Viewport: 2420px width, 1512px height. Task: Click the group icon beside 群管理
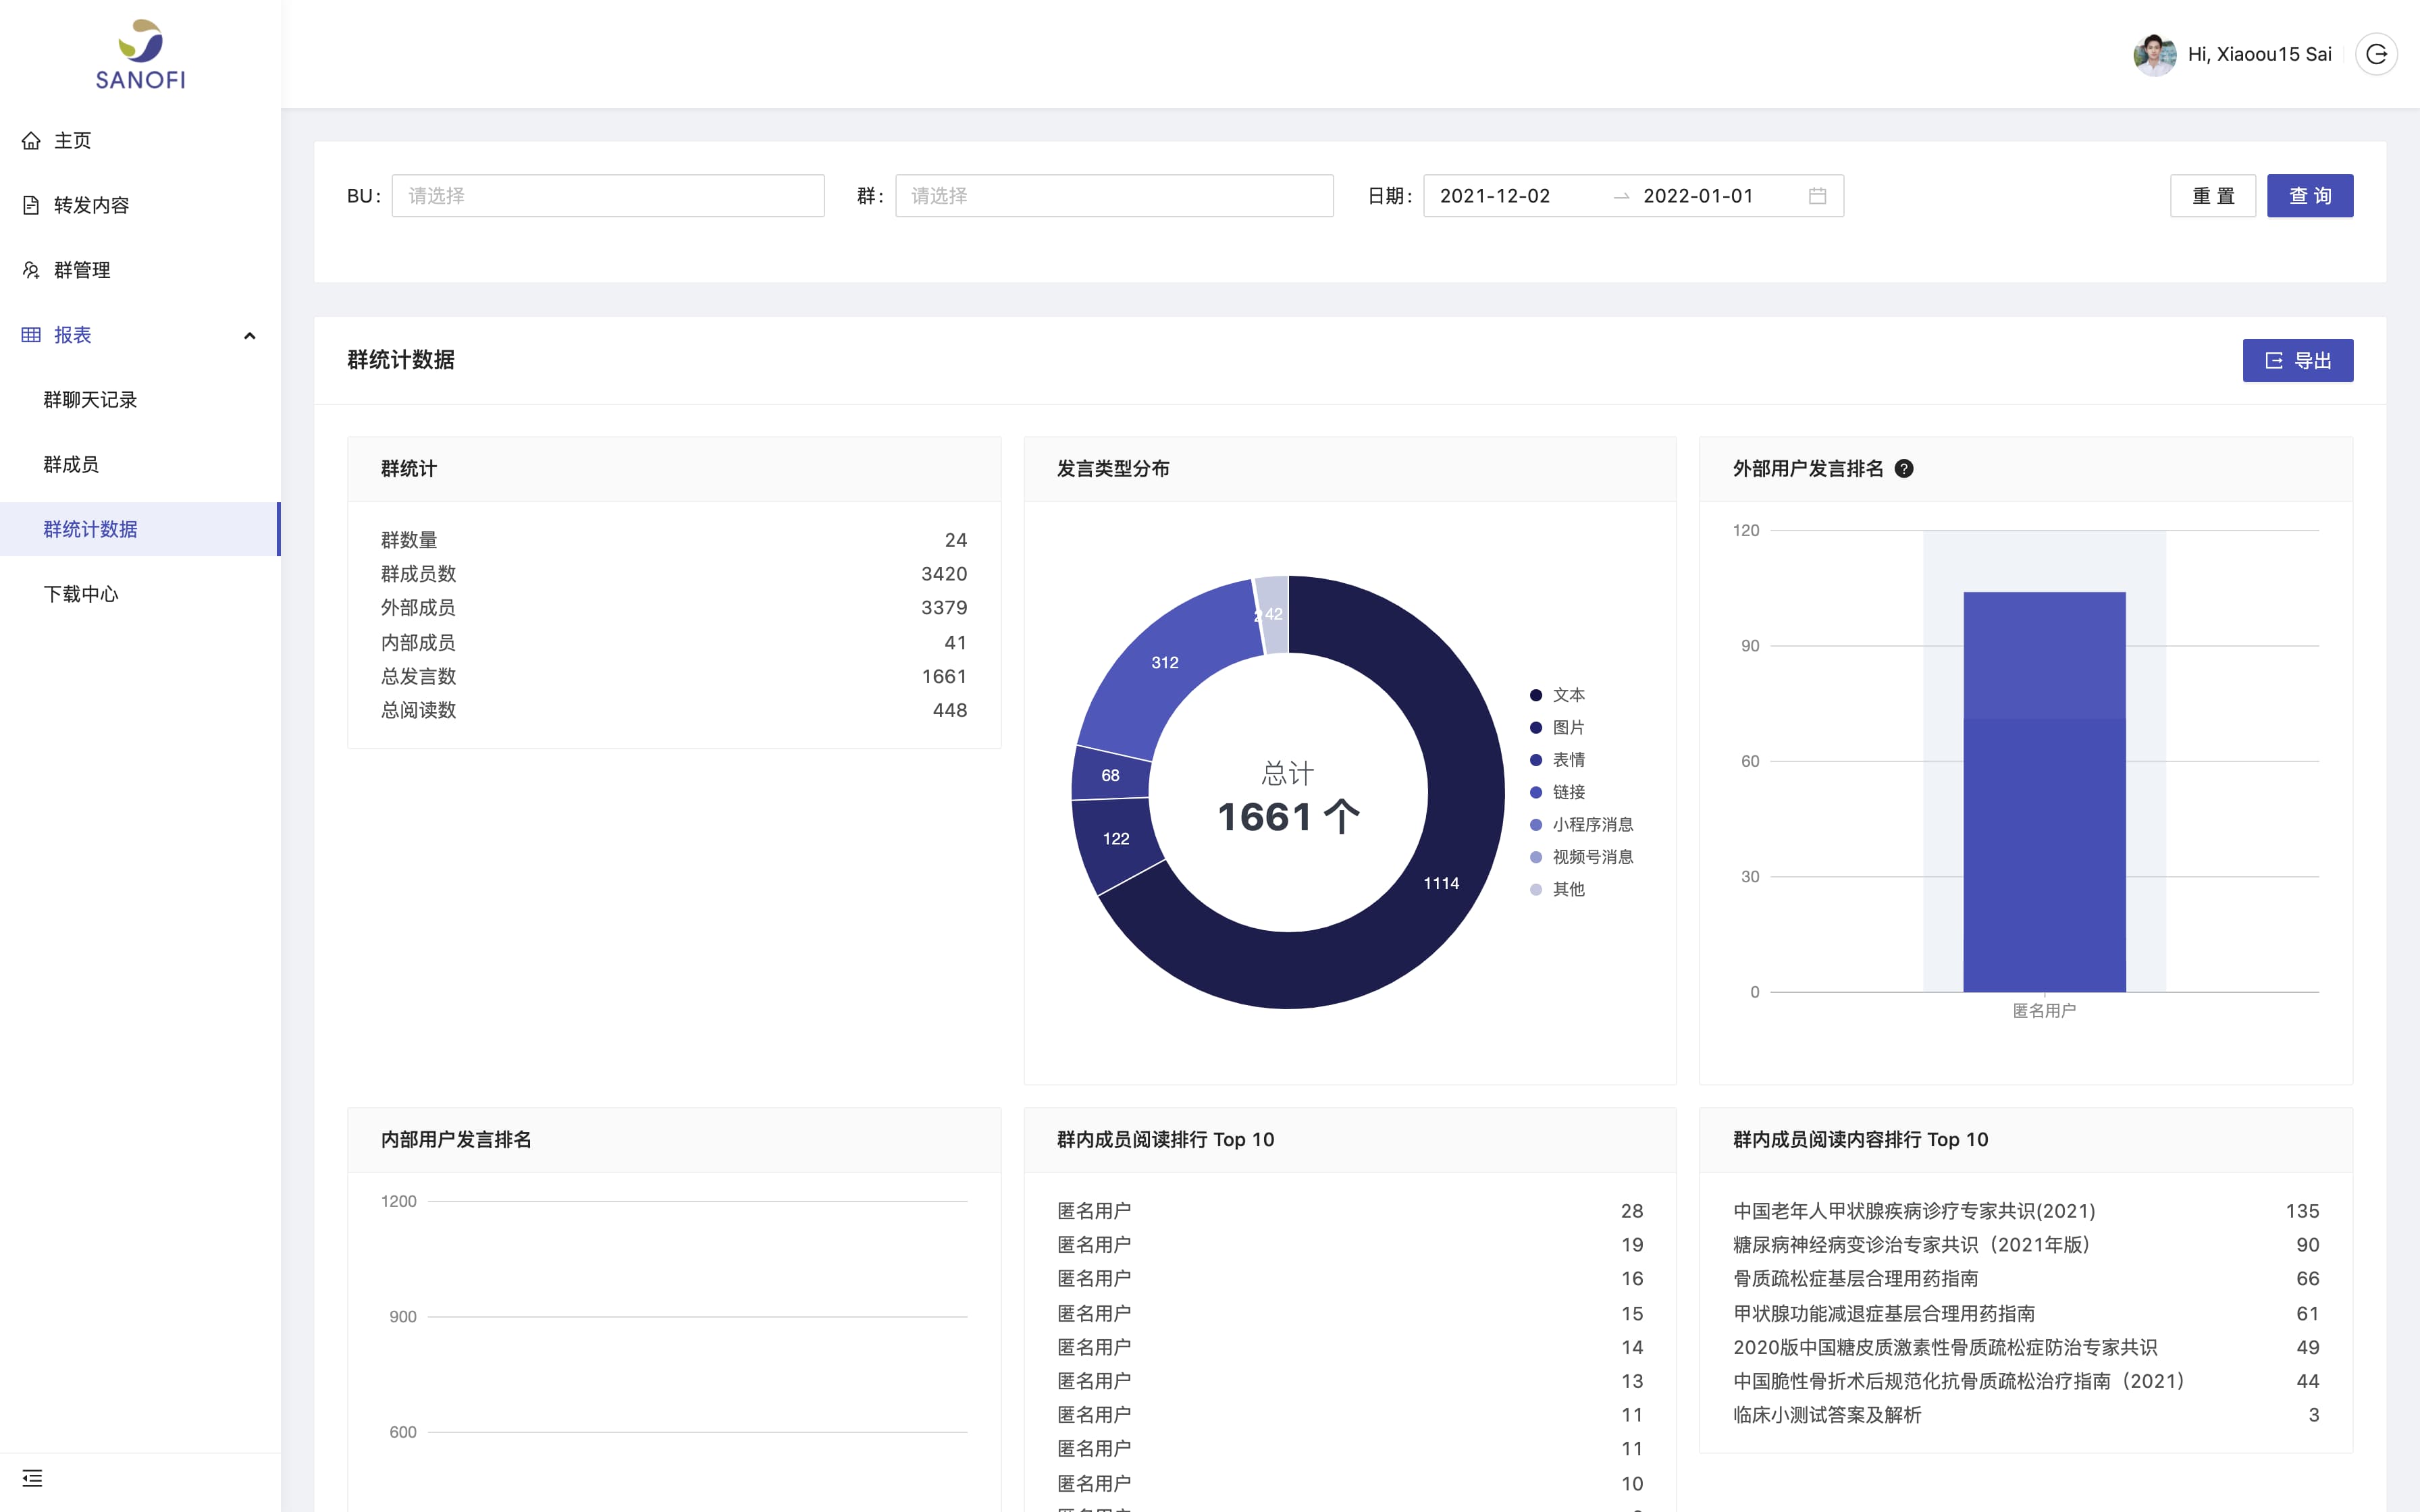(32, 270)
